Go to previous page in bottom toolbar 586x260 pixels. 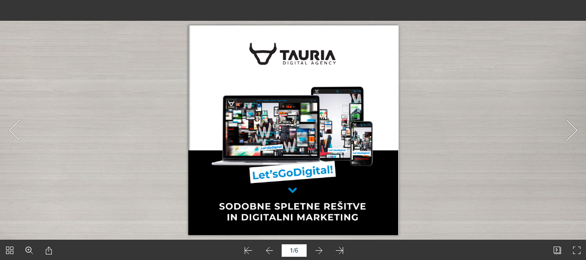[x=269, y=250]
